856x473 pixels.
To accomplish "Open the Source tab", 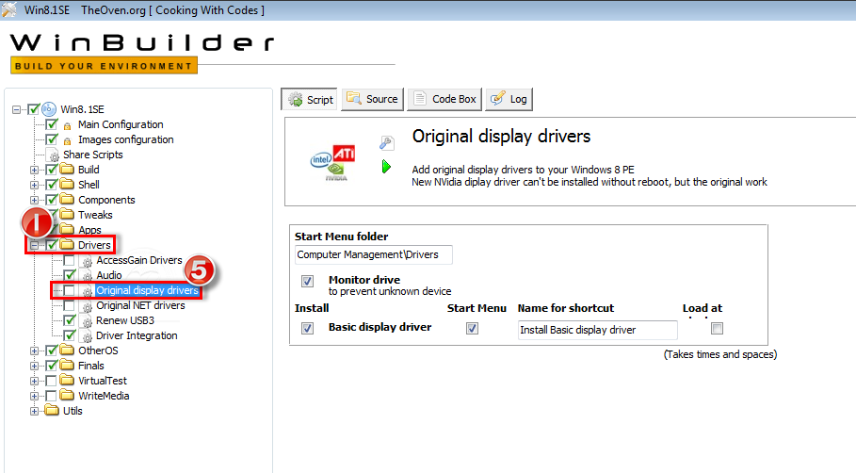I will coord(372,99).
